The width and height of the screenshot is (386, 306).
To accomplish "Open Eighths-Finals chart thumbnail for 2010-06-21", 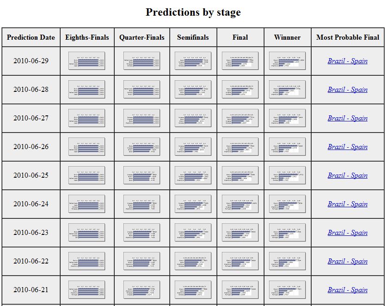I will click(x=86, y=290).
